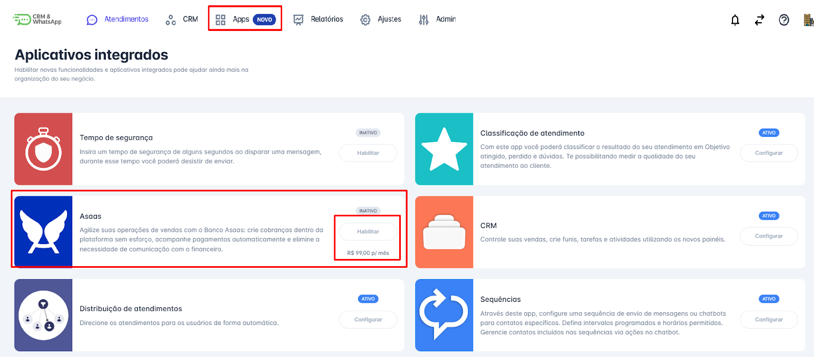Open Ajustes settings menu
Viewport: 814px width, 357px height.
click(x=381, y=20)
